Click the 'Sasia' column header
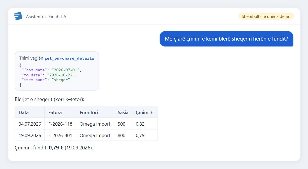 [123, 112]
